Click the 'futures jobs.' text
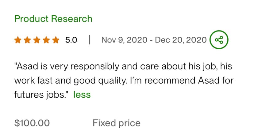This screenshot has width=254, height=139. [40, 95]
